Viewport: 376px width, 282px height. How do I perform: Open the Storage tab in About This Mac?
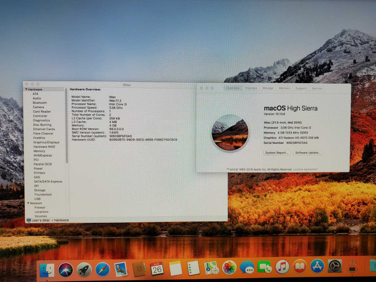268,88
